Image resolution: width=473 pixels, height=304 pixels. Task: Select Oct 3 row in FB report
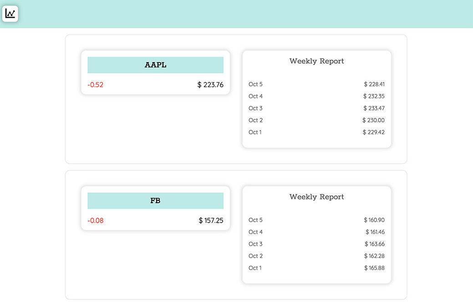(x=316, y=244)
